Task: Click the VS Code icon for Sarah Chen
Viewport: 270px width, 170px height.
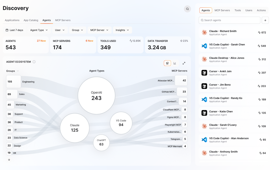Action: pos(204,46)
